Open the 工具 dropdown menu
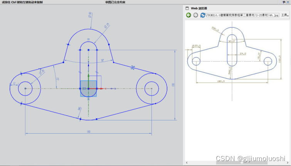The height and width of the screenshot is (166, 291). [285, 15]
